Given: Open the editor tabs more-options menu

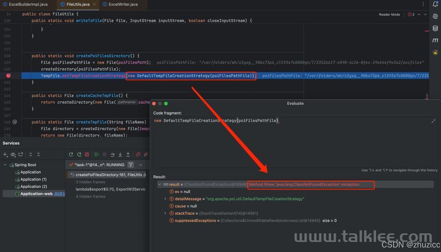Looking at the screenshot, I should pyautogui.click(x=423, y=4).
